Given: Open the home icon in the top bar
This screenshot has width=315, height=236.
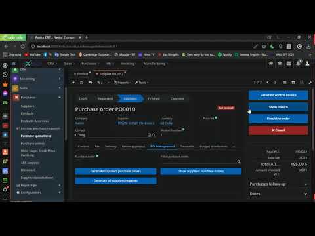Looking at the screenshot, I should point(271,64).
